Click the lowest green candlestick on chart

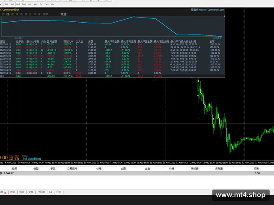230,148
